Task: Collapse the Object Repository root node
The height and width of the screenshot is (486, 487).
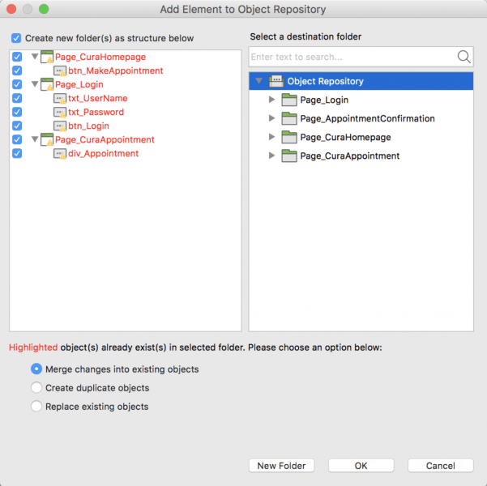Action: [258, 81]
